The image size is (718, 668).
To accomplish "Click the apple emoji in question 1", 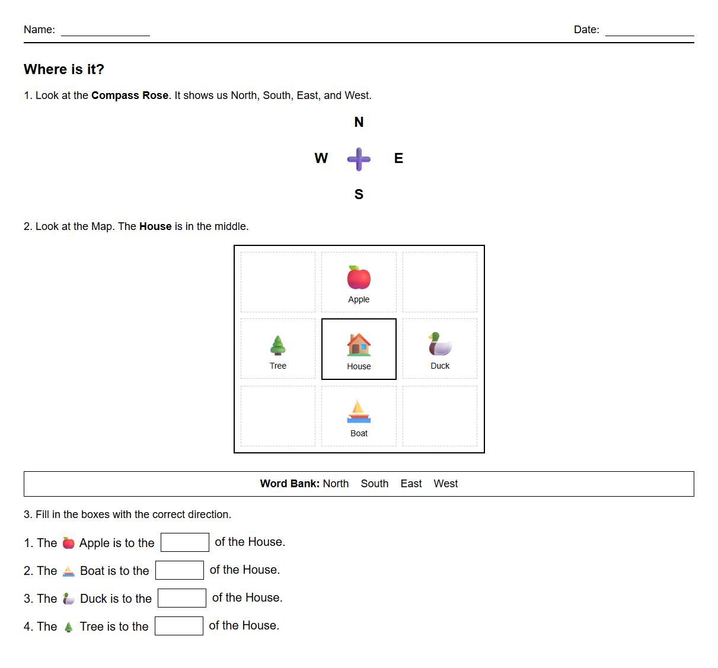I will [x=69, y=542].
